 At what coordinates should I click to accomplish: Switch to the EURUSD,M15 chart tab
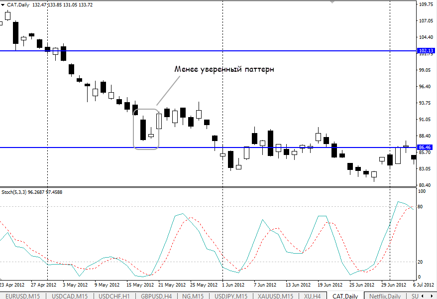[x=22, y=296]
